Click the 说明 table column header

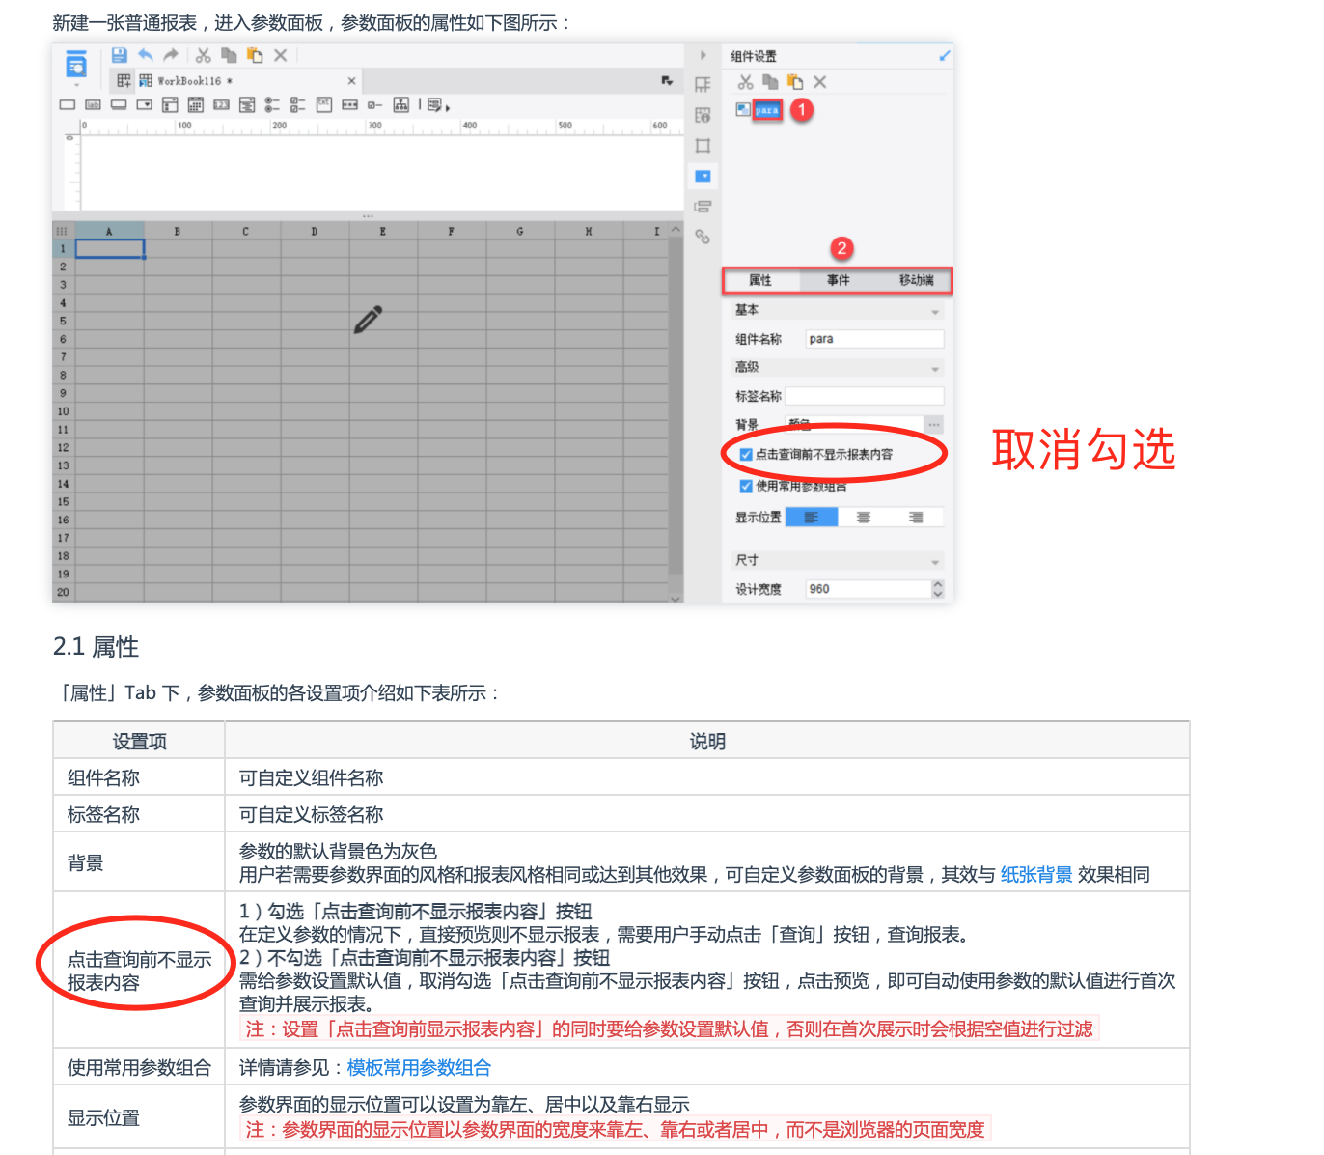point(707,742)
